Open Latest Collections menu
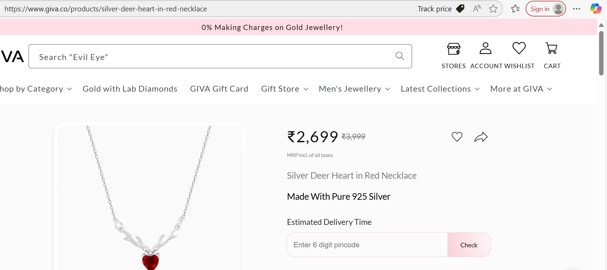Image resolution: width=607 pixels, height=270 pixels. click(x=440, y=89)
